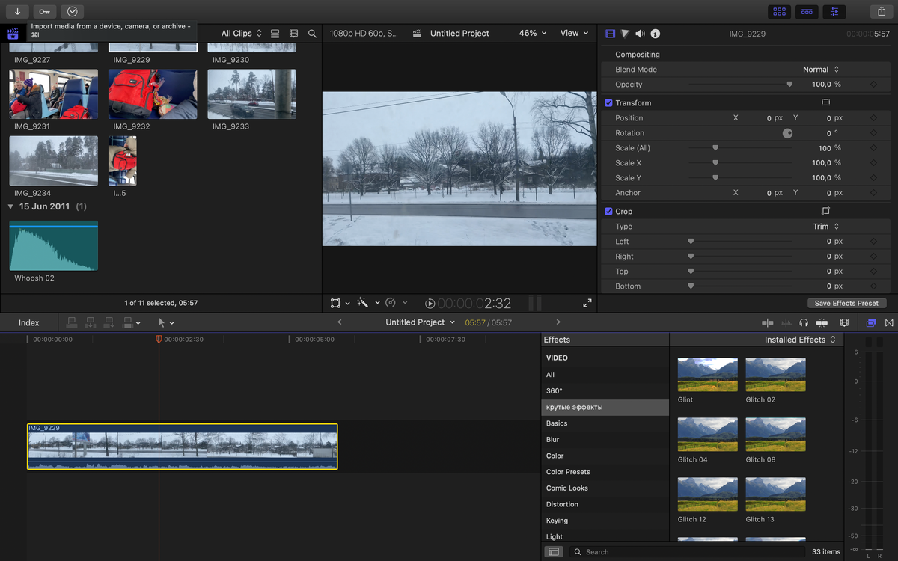
Task: Open the Enhancements magic wand tool
Action: click(364, 303)
